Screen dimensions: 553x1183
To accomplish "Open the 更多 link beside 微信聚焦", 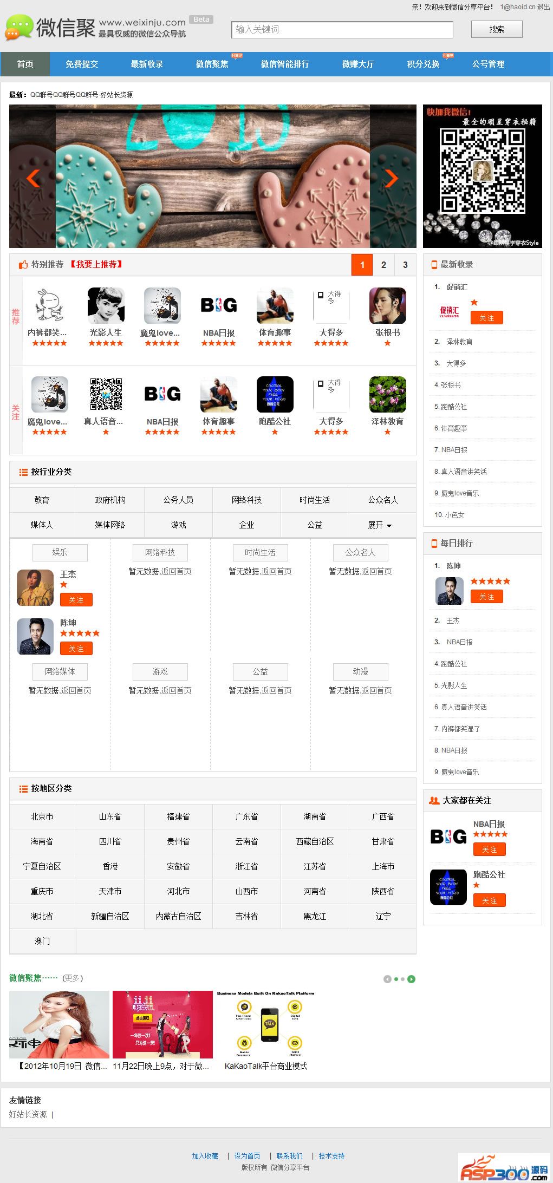I will [x=73, y=978].
